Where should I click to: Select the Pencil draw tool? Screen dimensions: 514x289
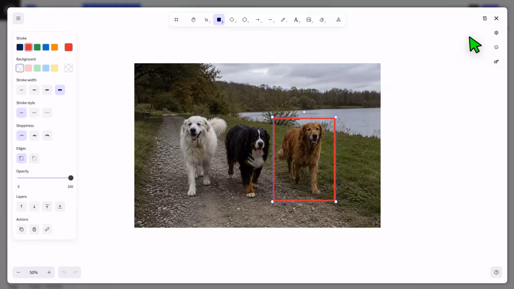tap(283, 20)
